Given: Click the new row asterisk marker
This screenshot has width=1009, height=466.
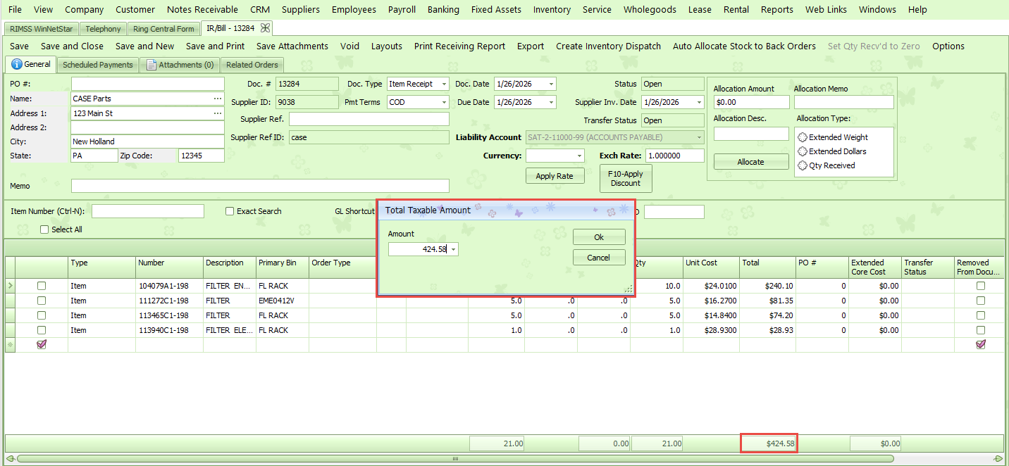Looking at the screenshot, I should (10, 345).
